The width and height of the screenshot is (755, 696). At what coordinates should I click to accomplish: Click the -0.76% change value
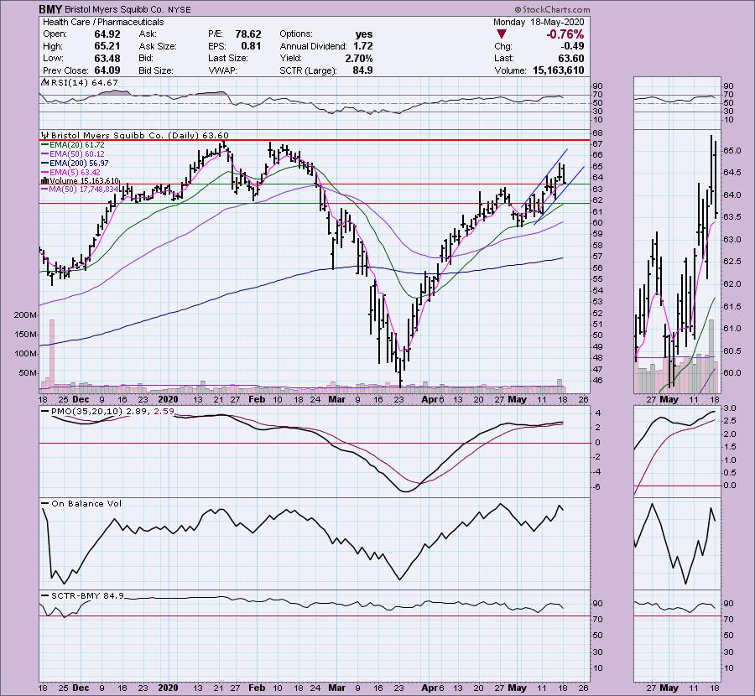coord(565,34)
